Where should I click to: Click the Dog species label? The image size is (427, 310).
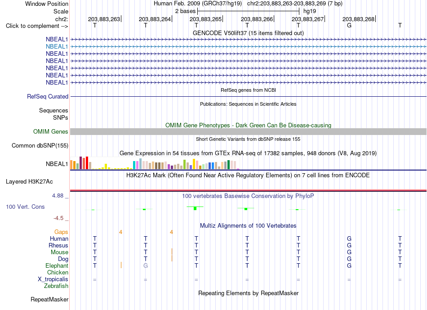point(63,259)
